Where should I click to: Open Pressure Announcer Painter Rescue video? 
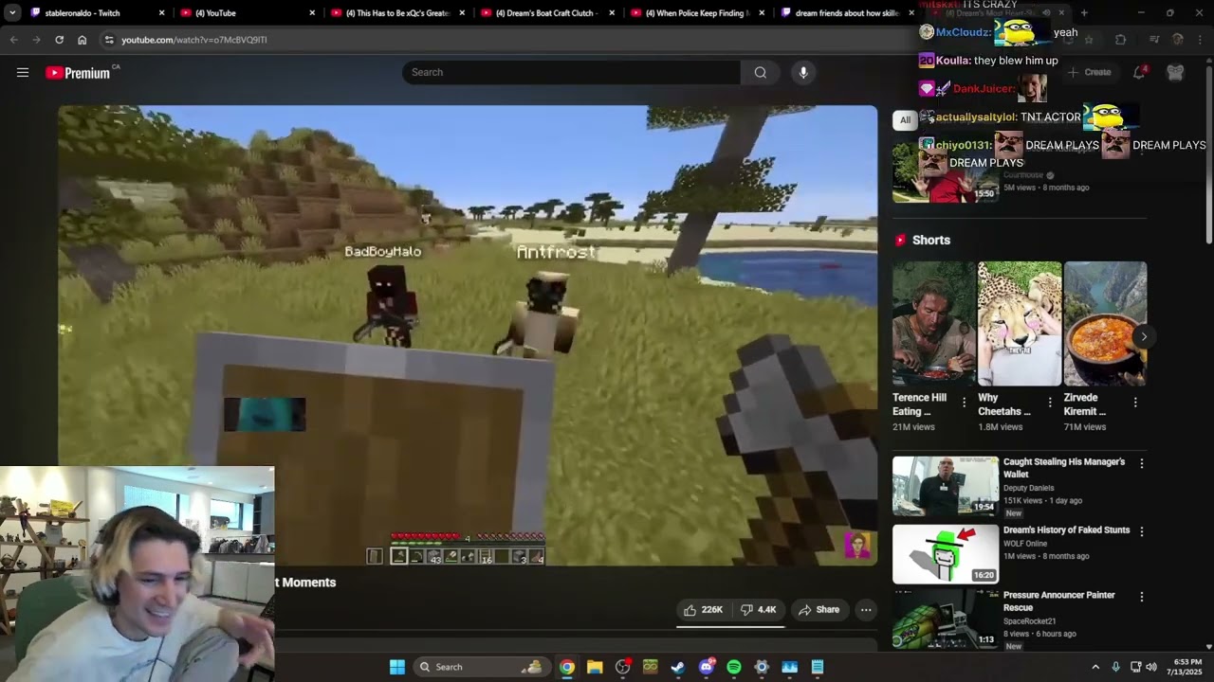click(x=1059, y=601)
